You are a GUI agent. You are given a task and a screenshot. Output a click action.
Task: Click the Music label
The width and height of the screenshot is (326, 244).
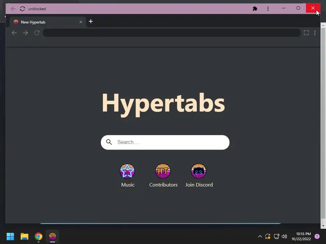(128, 185)
